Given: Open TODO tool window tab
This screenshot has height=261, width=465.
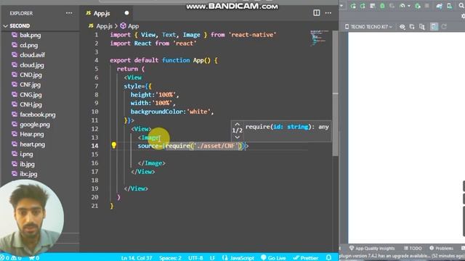Looking at the screenshot, I should coord(413,248).
